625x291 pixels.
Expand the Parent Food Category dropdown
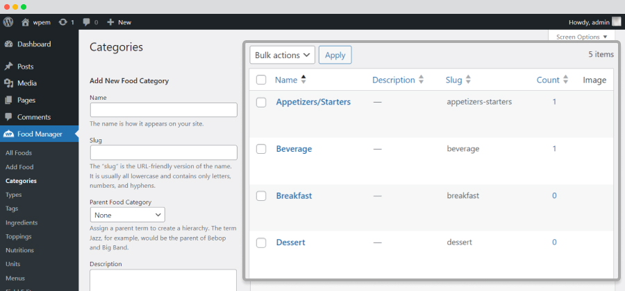point(128,215)
